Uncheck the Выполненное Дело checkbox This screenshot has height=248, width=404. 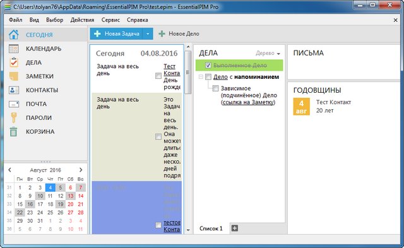coord(208,66)
